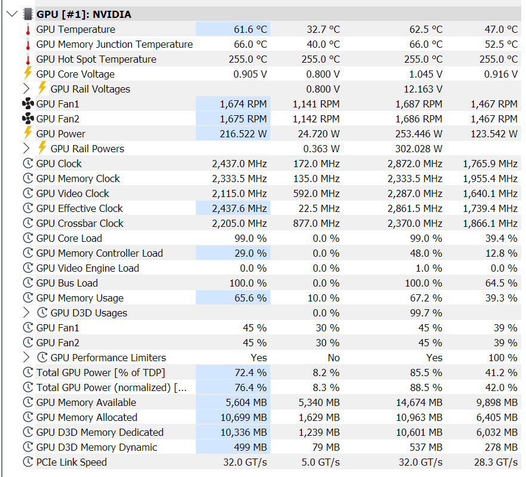Click clock icon for GPU D3D Memory Dedicated
Screen dimensions: 526x477
[x=28, y=432]
